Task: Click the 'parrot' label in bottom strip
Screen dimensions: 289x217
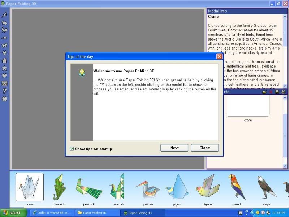Action: (x=237, y=204)
